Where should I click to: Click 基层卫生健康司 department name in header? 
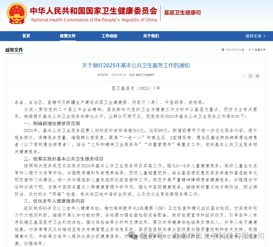(x=182, y=13)
